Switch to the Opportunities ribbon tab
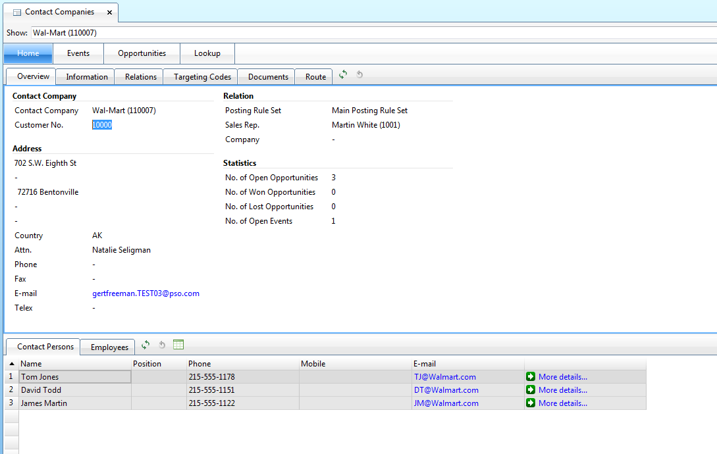This screenshot has height=454, width=717. click(x=142, y=53)
